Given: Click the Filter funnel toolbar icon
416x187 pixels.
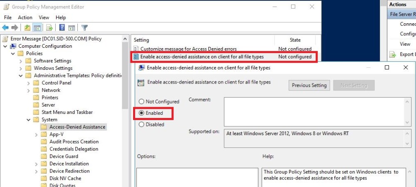Looking at the screenshot, I should click(84, 28).
